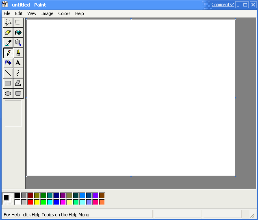This screenshot has width=258, height=220.
Task: Click the Comments? link
Action: click(x=223, y=4)
